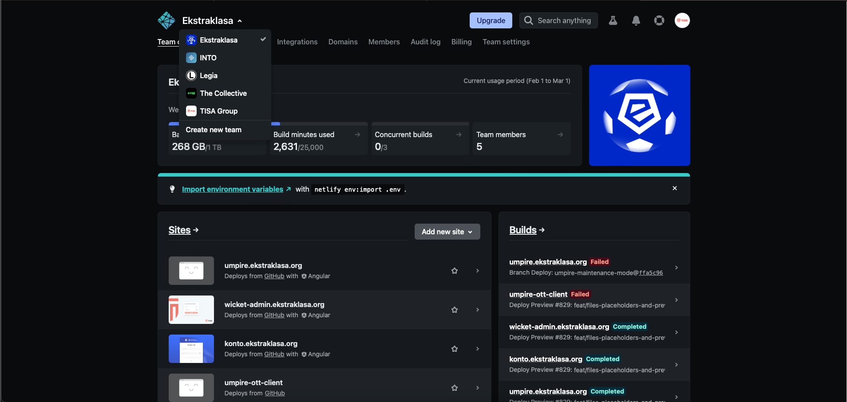Screen dimensions: 847x402
Task: Open the Builds heading link
Action: tap(527, 230)
